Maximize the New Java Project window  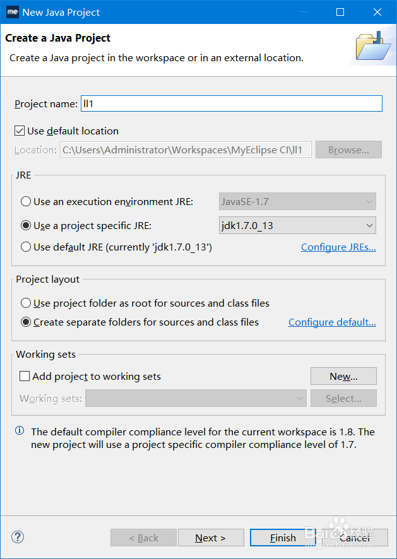(340, 12)
